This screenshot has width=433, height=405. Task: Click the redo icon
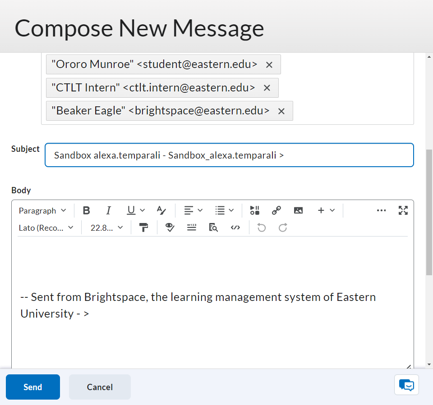coord(283,228)
